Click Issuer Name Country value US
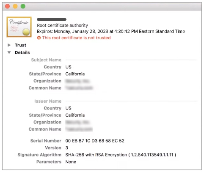The width and height of the screenshot is (204, 172). pyautogui.click(x=68, y=108)
